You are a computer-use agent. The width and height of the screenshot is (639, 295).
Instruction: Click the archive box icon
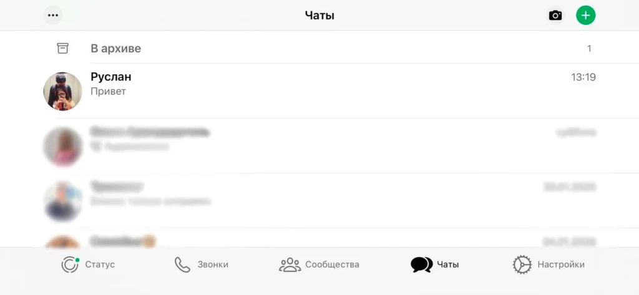[62, 49]
